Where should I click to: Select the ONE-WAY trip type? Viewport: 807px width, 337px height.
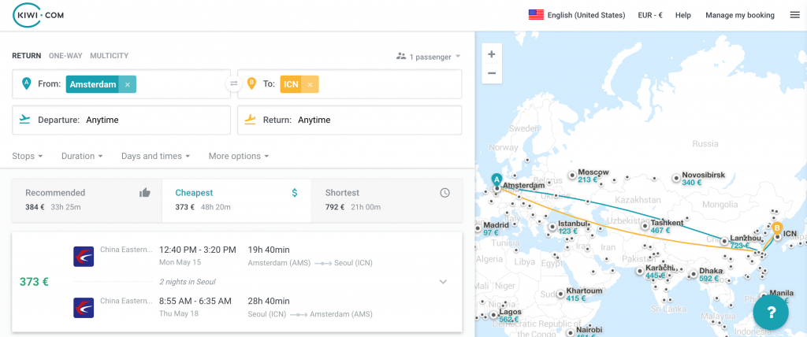coord(65,56)
